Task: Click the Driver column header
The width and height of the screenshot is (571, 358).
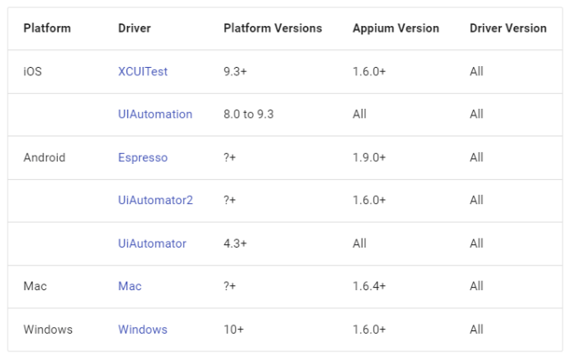Action: (x=134, y=28)
